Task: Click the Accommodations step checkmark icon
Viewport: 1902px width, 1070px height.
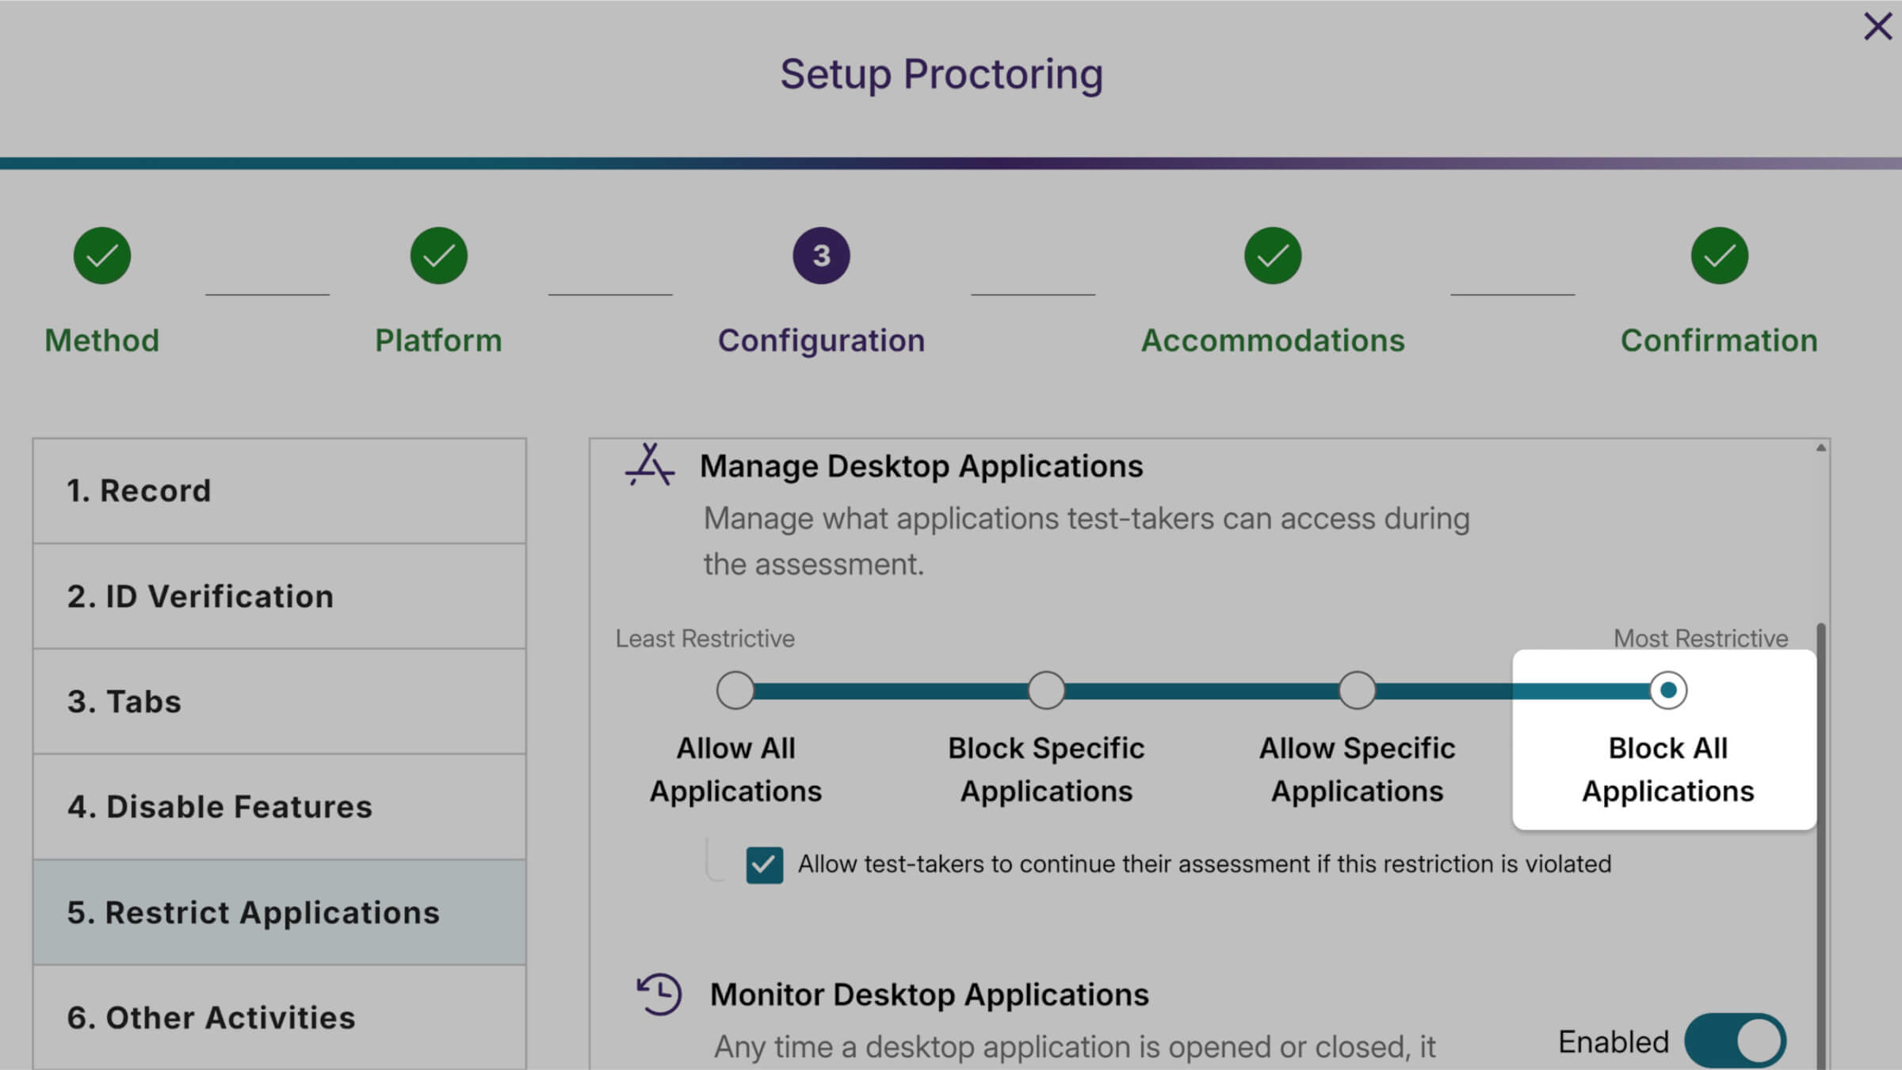Action: tap(1272, 256)
